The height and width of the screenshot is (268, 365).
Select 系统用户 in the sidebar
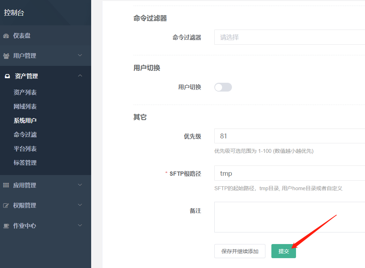[x=25, y=120]
